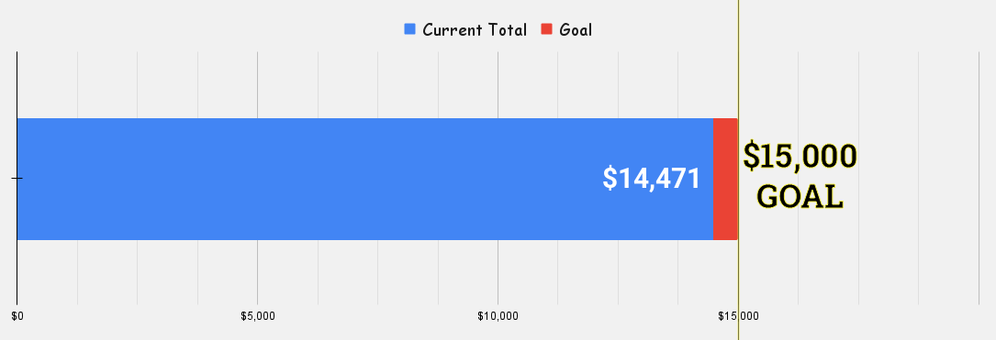Image resolution: width=996 pixels, height=340 pixels.
Task: Select the $5,000 axis label
Action: [258, 316]
